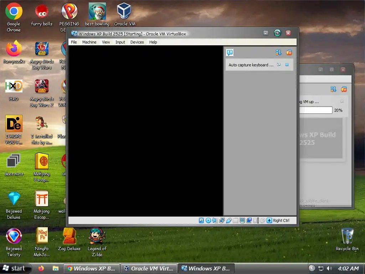Toggle notification sort order in front window
Image resolution: width=365 pixels, height=274 pixels.
[x=278, y=52]
